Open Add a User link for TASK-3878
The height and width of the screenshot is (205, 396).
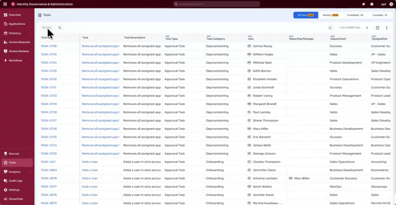pos(90,178)
